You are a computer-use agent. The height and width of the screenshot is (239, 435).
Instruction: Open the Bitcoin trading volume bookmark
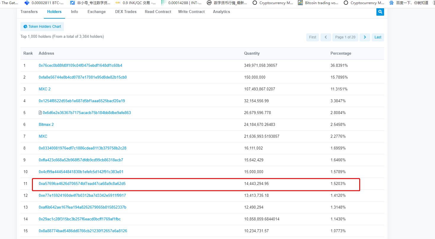pos(318,3)
